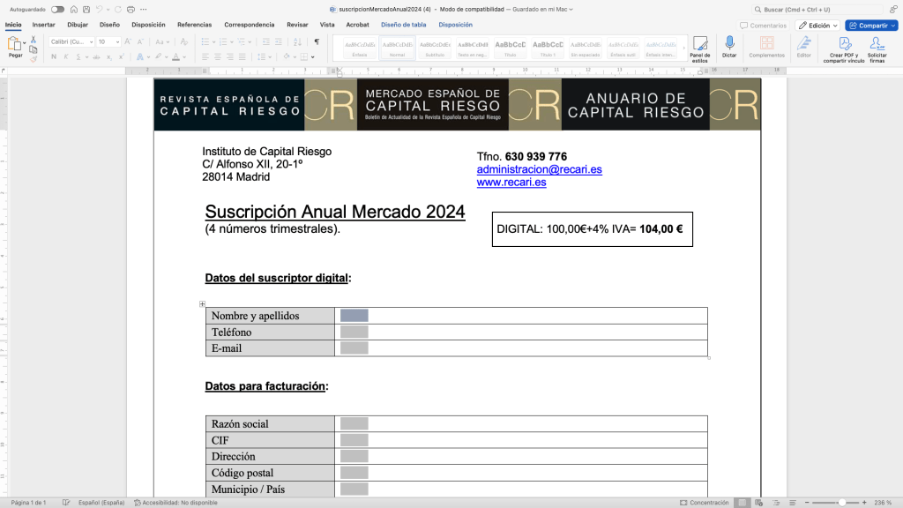Toggle the Autoguardado switch
Image resolution: width=903 pixels, height=508 pixels.
point(57,9)
